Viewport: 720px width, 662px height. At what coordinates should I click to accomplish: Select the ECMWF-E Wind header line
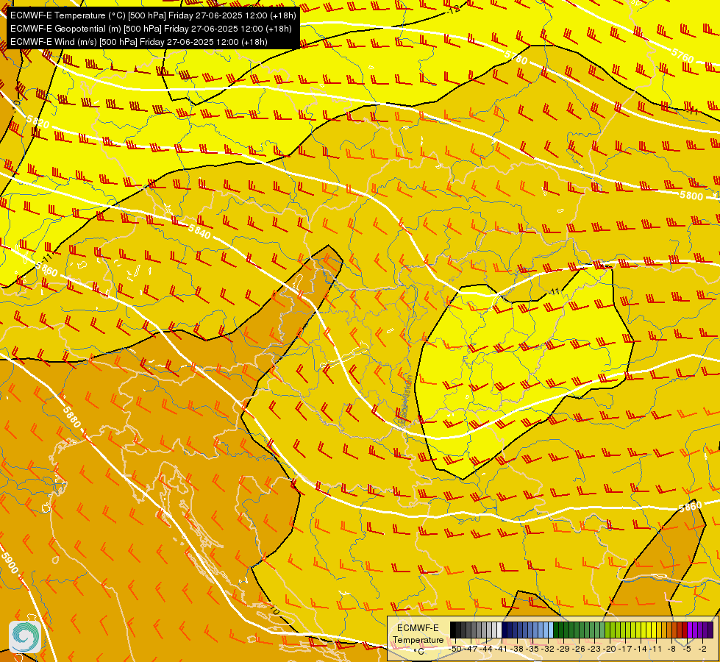(x=139, y=42)
